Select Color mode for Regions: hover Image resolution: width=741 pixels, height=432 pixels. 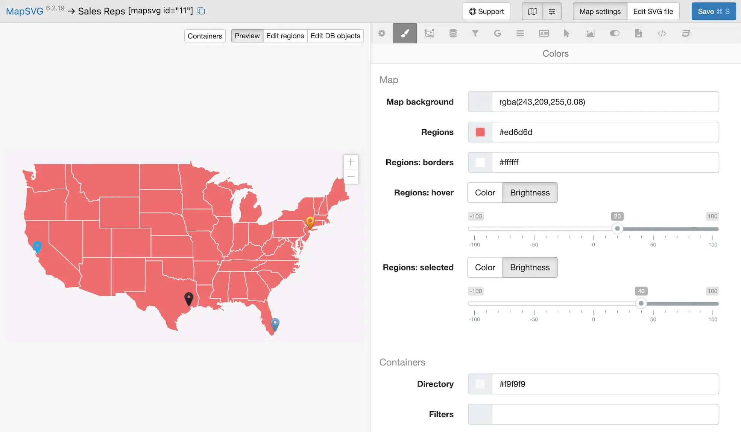click(485, 193)
